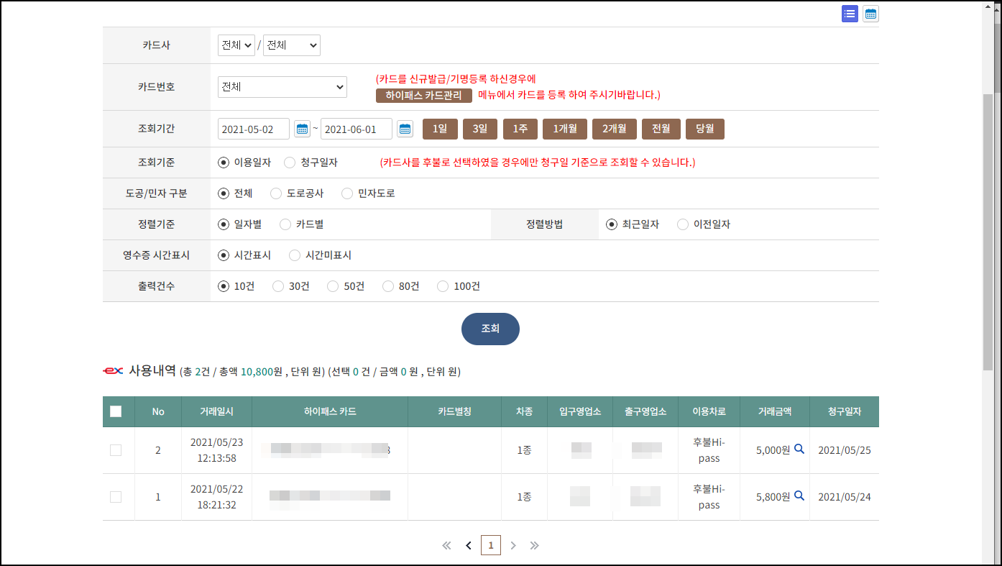Viewport: 1002px width, 566px height.
Task: Set period to 1개월
Action: pos(565,129)
